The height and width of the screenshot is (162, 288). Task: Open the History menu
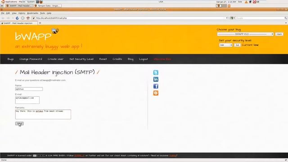pos(22,13)
